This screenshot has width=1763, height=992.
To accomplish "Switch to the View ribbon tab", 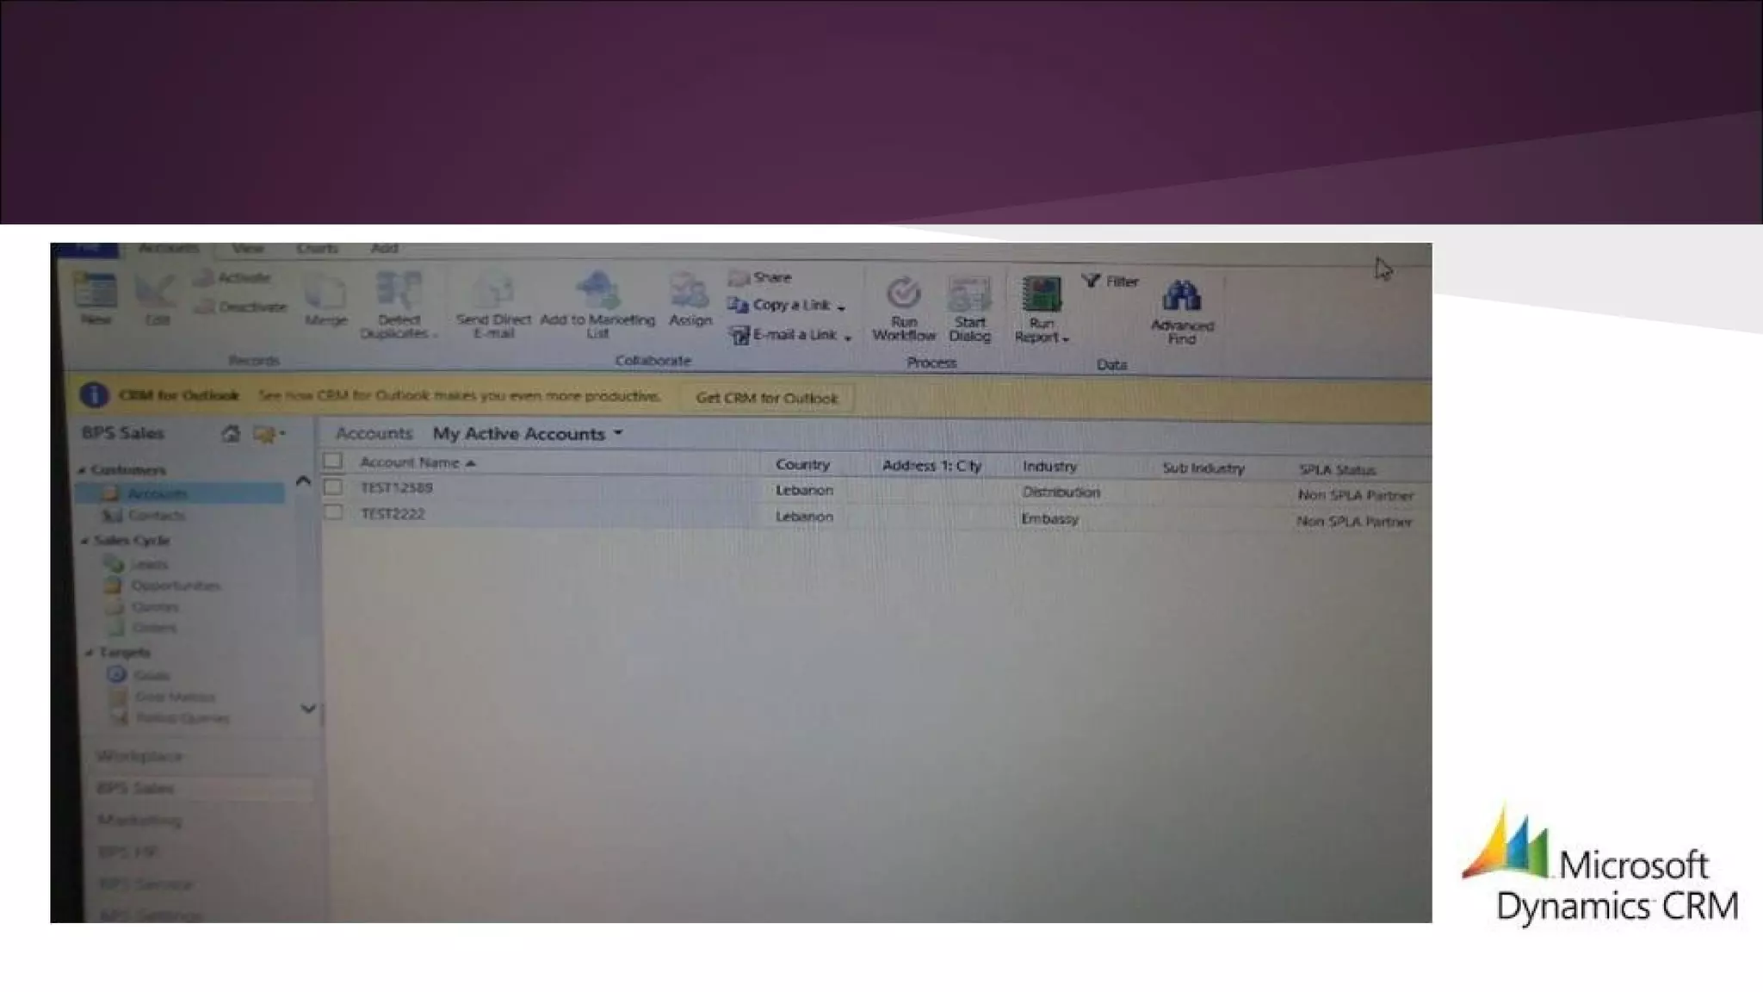I will point(248,249).
